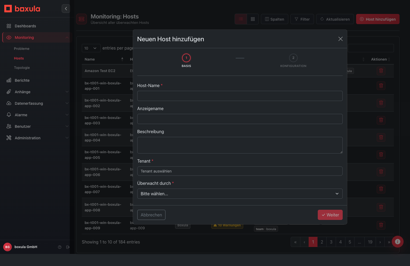Select the Basis step 1
Screen dimensions: 410x266
click(186, 58)
